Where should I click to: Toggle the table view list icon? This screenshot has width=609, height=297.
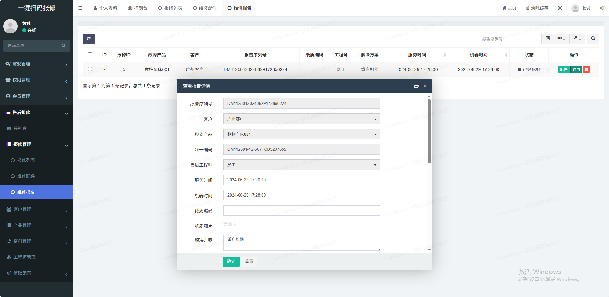[548, 39]
